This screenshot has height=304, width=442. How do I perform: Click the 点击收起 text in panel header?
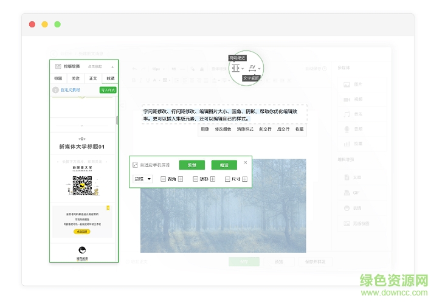(95, 66)
